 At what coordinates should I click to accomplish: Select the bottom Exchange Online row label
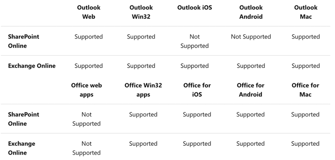coord(21,148)
